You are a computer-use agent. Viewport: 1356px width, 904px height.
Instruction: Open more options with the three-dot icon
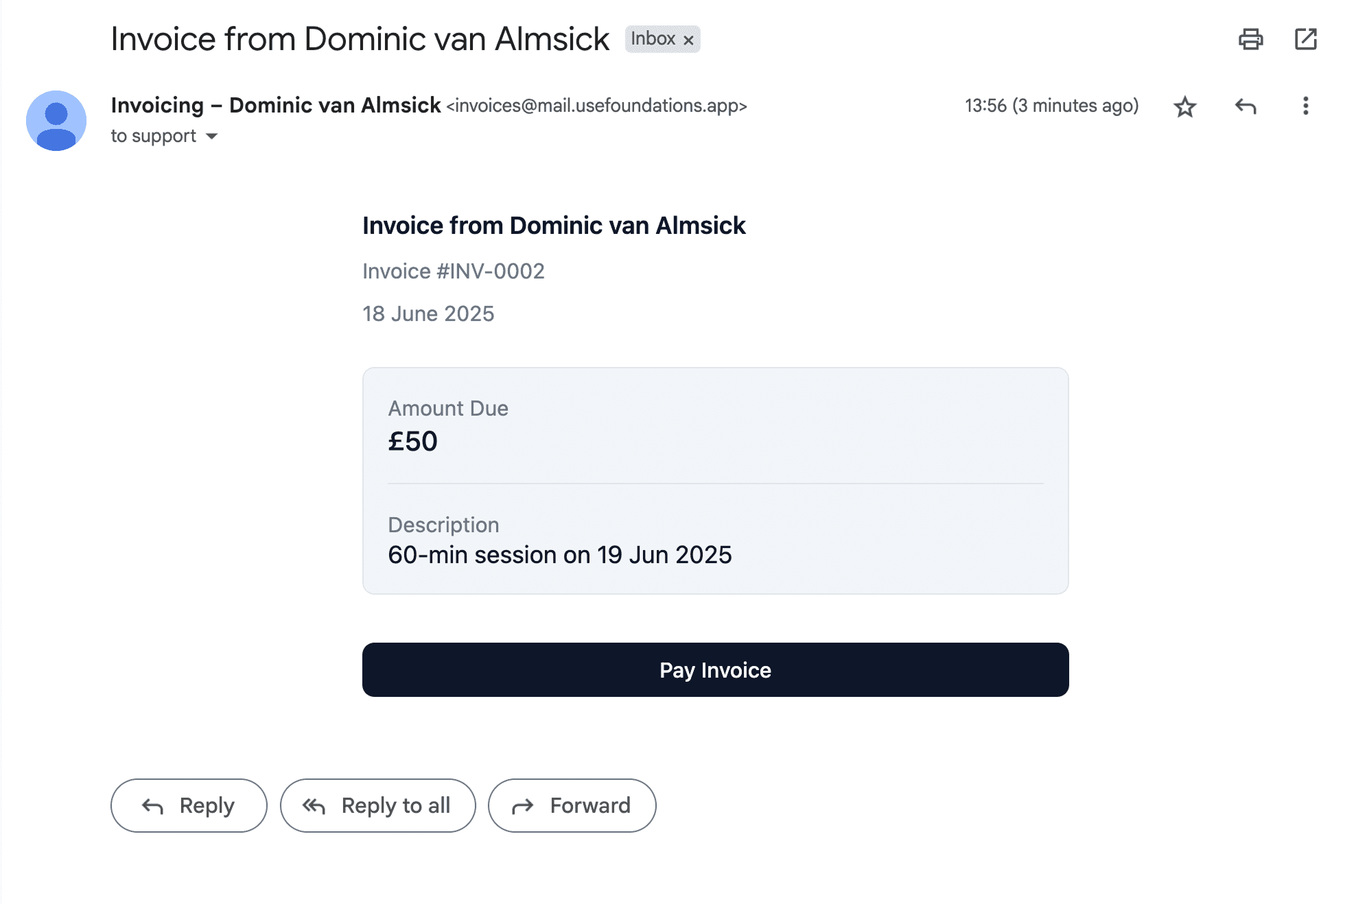pos(1306,106)
